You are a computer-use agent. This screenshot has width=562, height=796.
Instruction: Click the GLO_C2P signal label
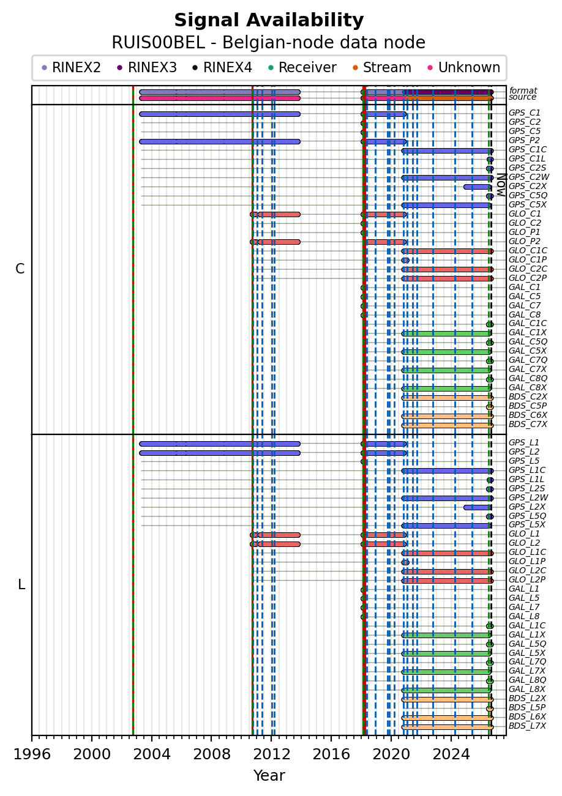tap(528, 278)
